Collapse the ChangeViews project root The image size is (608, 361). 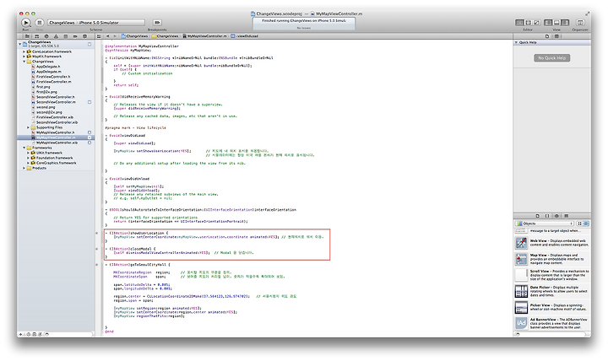pyautogui.click(x=20, y=44)
